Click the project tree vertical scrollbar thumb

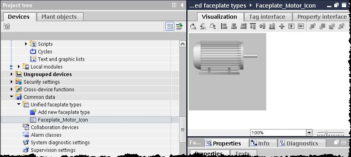182,130
